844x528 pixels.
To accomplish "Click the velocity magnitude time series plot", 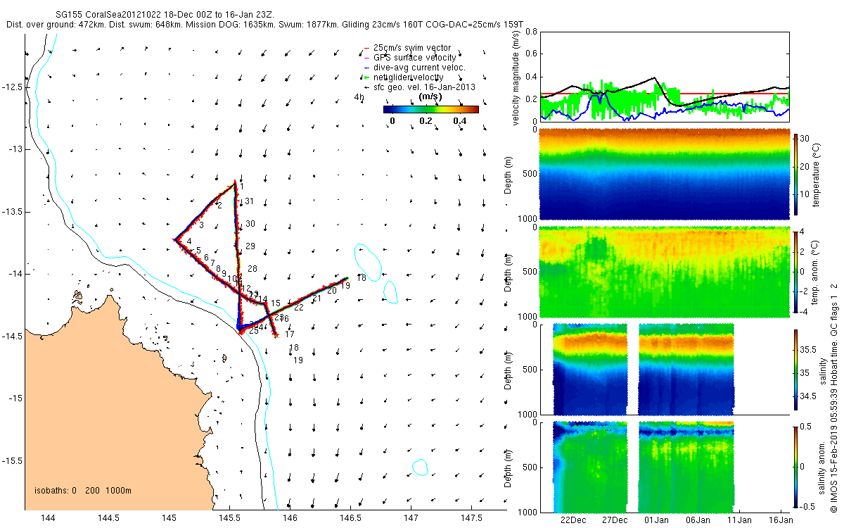I will 664,76.
